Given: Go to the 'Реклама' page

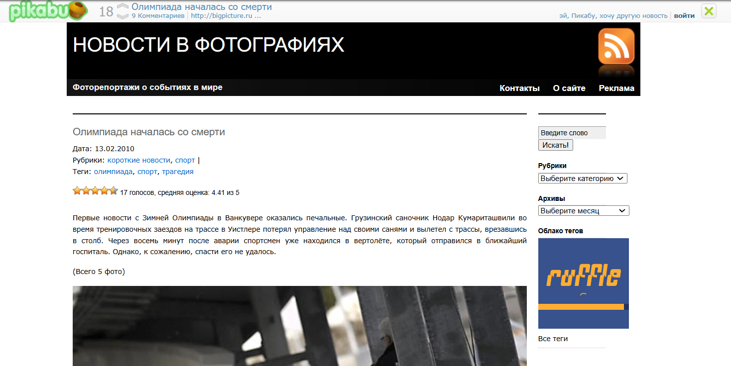Looking at the screenshot, I should coord(616,89).
